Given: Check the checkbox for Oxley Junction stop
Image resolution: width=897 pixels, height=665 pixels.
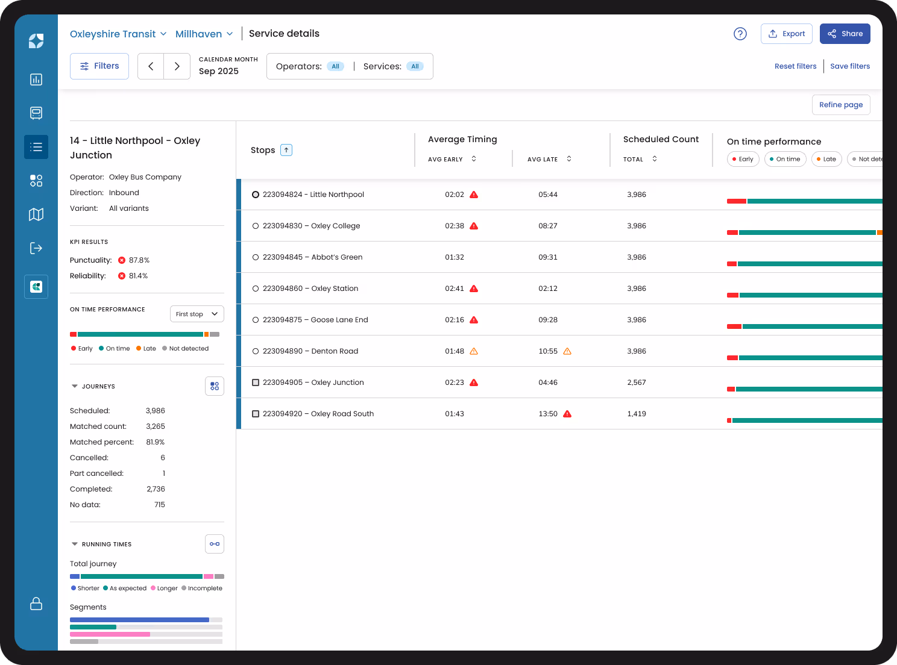Looking at the screenshot, I should click(x=256, y=382).
